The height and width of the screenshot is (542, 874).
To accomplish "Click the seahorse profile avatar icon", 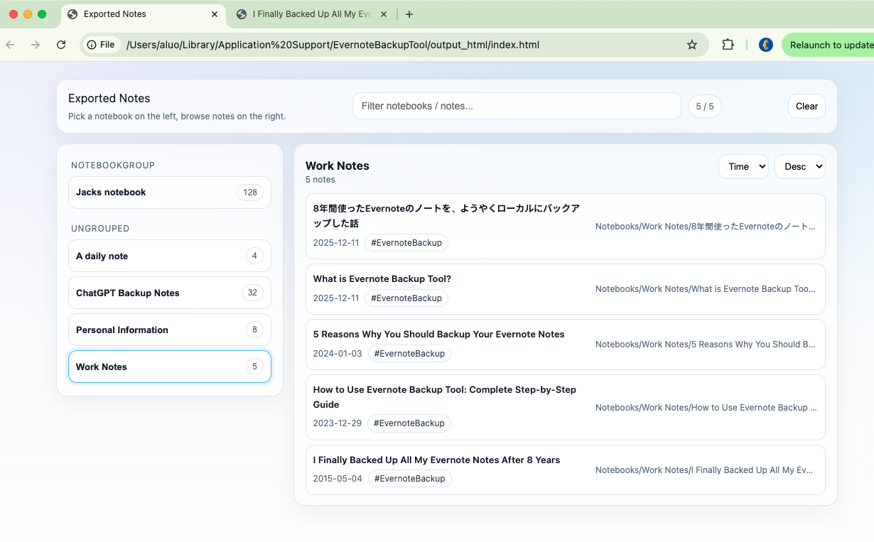I will click(765, 44).
